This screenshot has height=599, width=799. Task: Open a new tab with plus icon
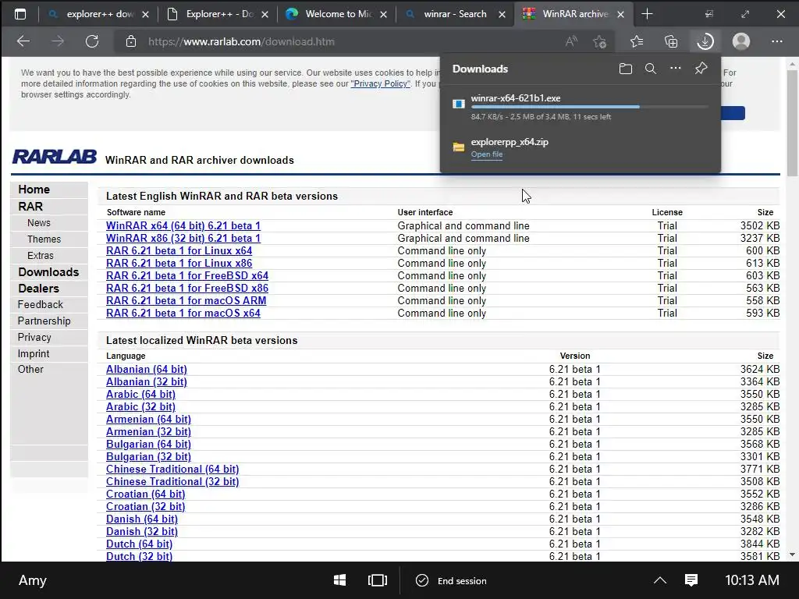pos(647,14)
